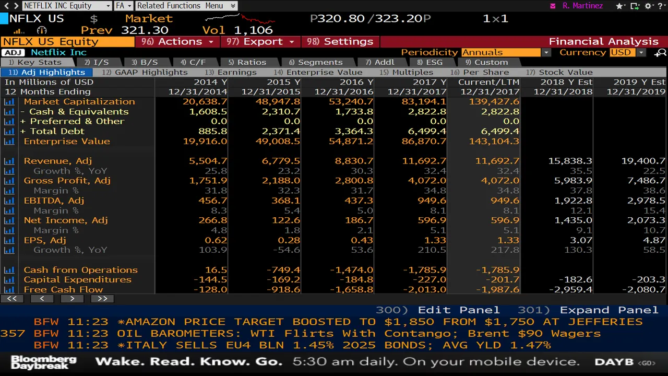Open the Export dropdown menu
The width and height of the screenshot is (668, 376).
[260, 42]
